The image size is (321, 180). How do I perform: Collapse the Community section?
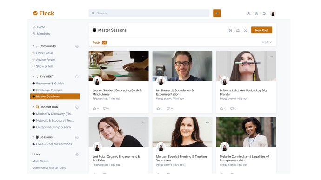coord(33,46)
